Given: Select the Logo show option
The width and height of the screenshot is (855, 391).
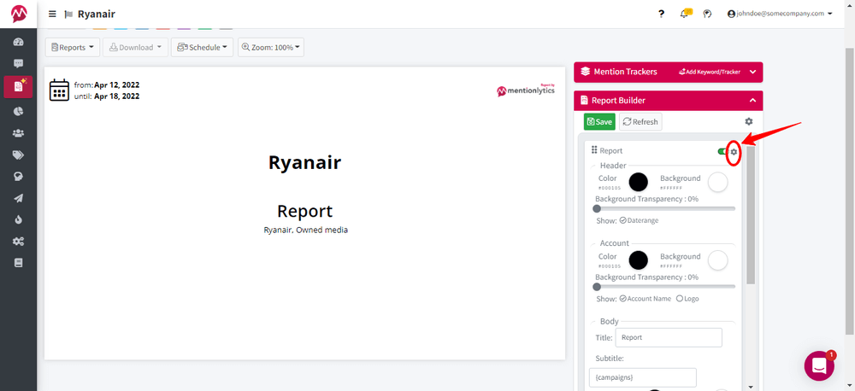Looking at the screenshot, I should 687,299.
